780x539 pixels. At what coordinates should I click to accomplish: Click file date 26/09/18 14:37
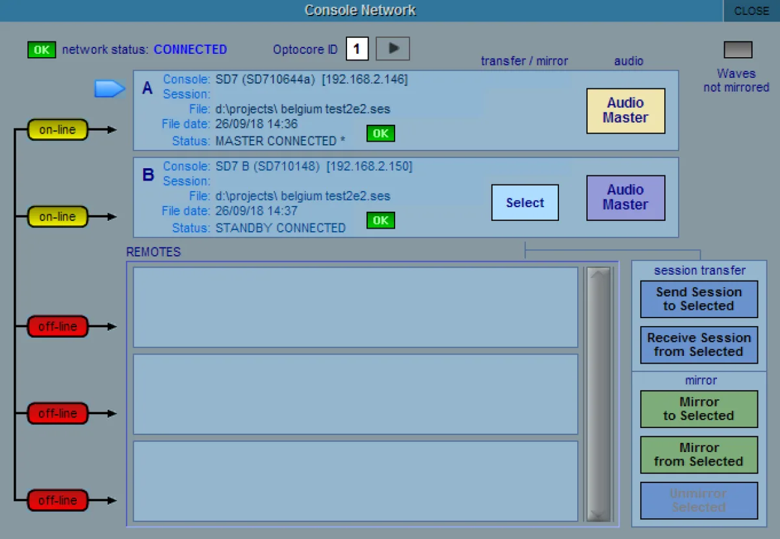coord(256,211)
